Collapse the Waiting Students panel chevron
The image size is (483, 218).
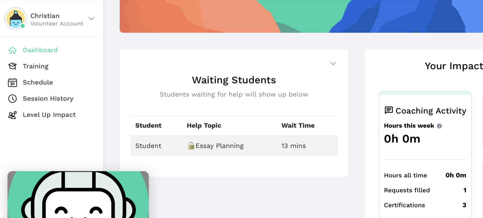[333, 63]
